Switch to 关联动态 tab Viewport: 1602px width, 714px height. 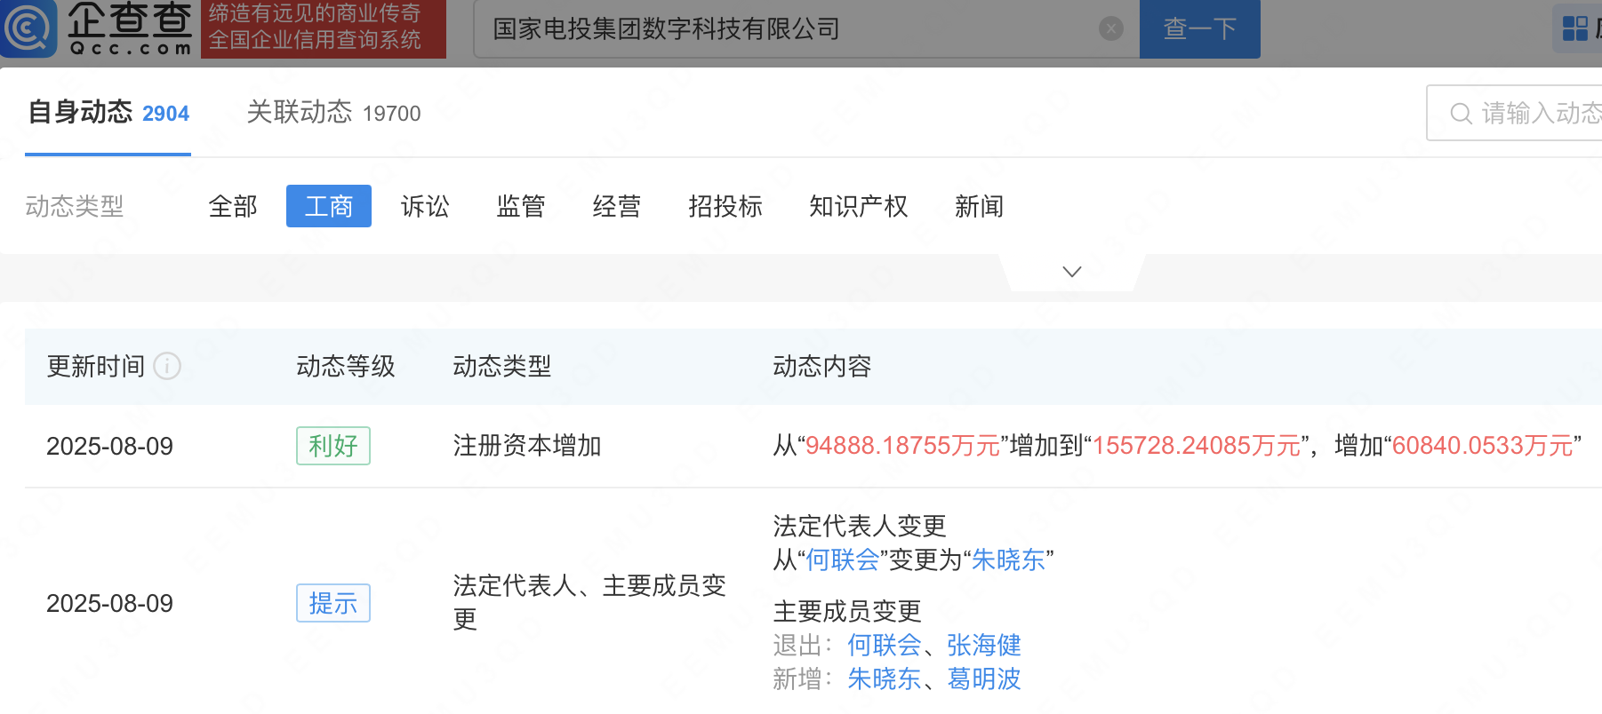(333, 113)
